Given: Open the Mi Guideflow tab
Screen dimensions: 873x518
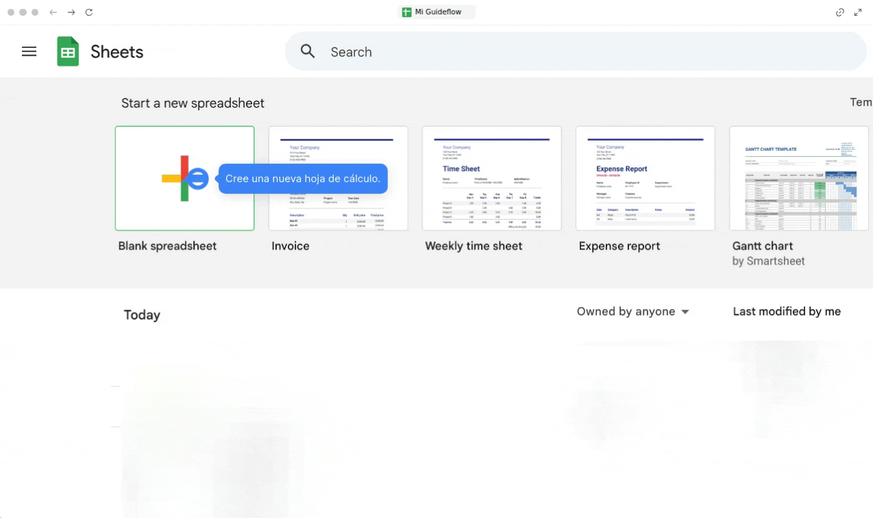Looking at the screenshot, I should 436,12.
